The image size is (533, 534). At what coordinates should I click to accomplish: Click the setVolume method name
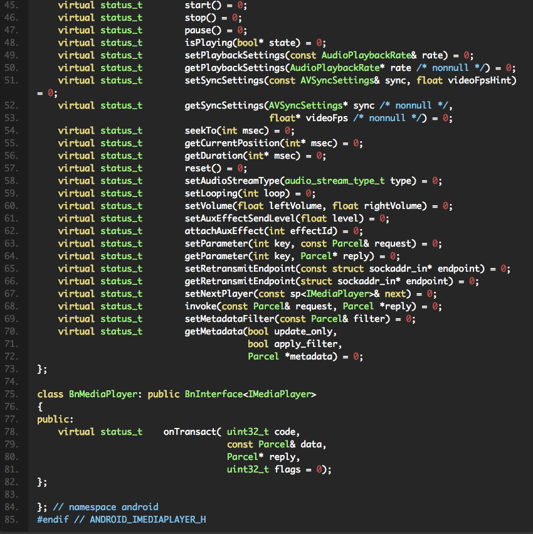coord(208,206)
